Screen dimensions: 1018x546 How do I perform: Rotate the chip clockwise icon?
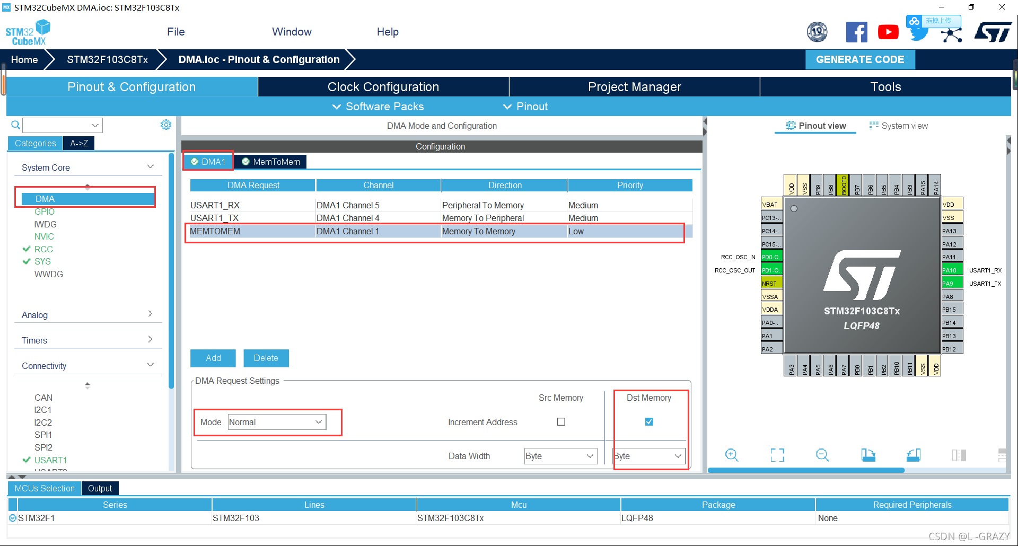point(868,455)
